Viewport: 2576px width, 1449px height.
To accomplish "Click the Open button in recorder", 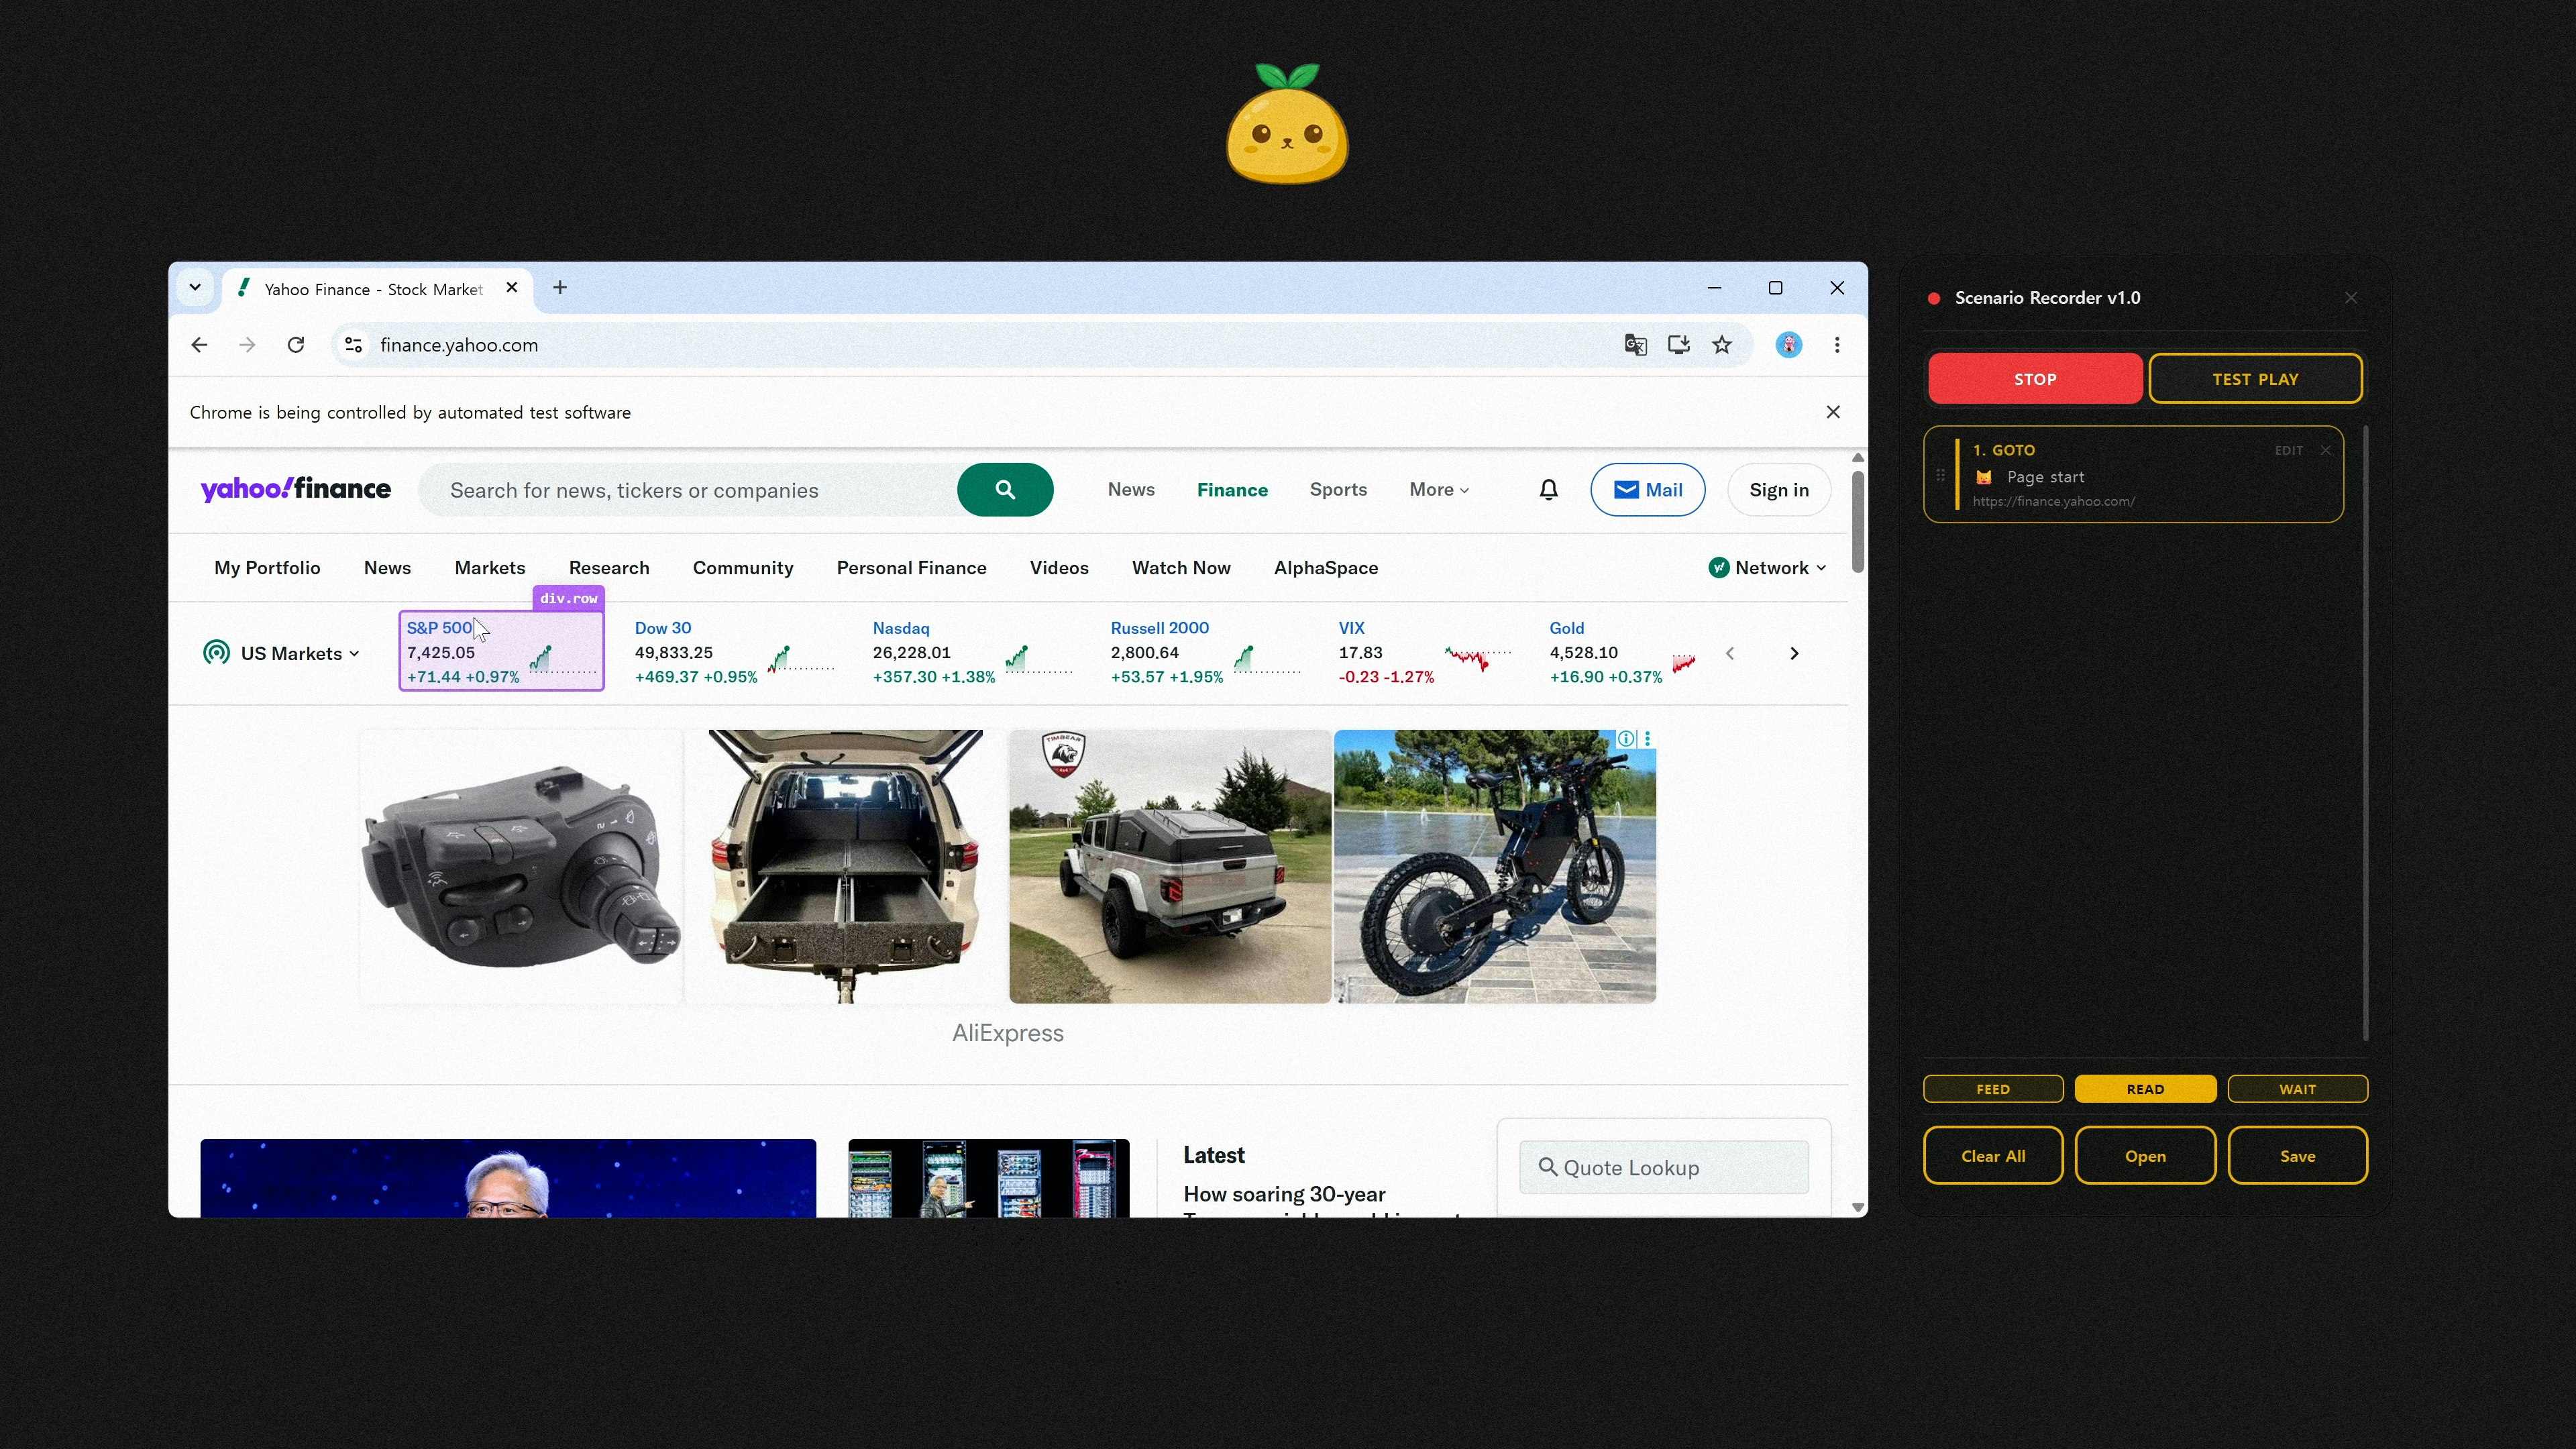I will coord(2145,1156).
